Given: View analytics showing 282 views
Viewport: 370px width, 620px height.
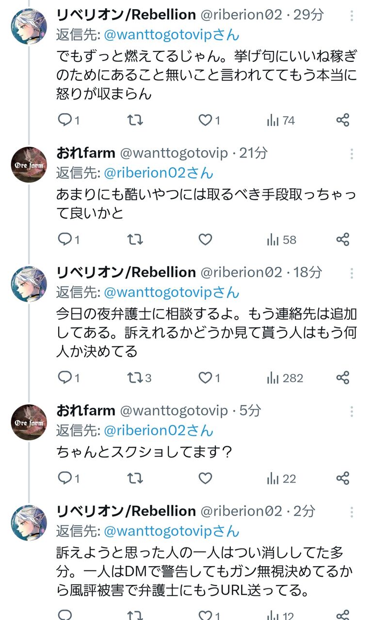Looking at the screenshot, I should click(x=285, y=377).
